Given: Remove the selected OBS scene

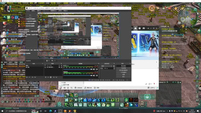Looking at the screenshot, I should (29, 77).
